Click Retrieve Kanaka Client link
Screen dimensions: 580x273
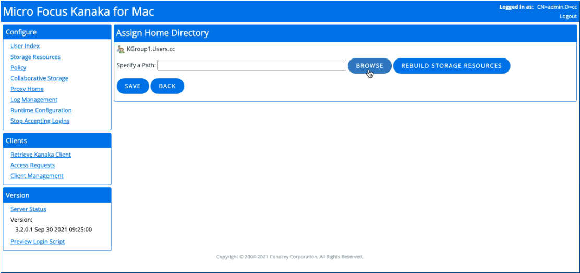coord(41,155)
